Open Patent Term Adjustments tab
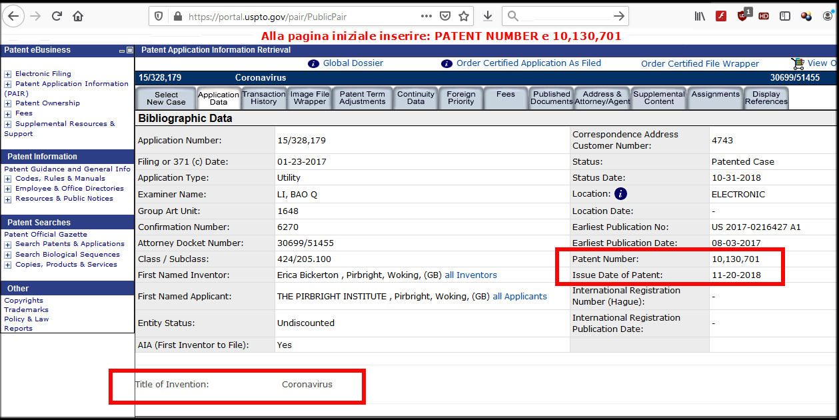Viewport: 839px width, 420px height. pos(363,98)
